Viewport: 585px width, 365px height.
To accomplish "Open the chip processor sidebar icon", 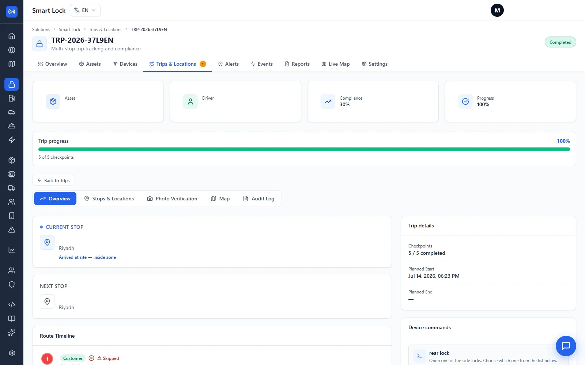I will (12, 174).
